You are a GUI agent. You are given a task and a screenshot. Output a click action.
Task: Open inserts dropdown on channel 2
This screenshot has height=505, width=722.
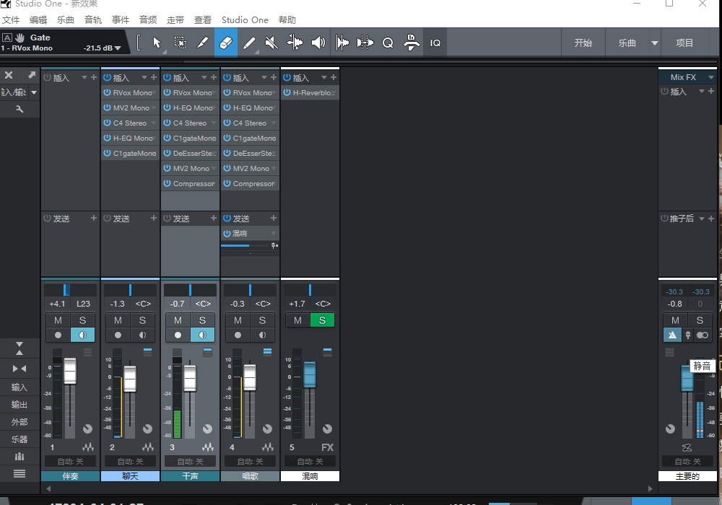point(144,77)
